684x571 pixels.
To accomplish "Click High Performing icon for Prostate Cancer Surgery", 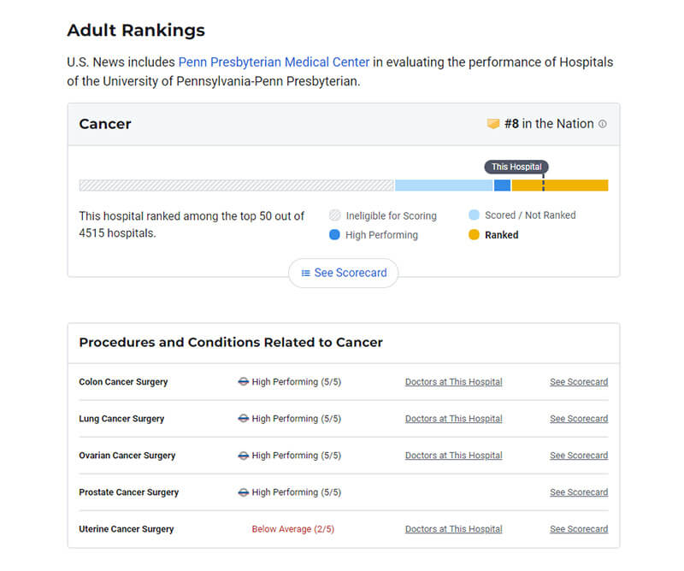I will point(244,492).
